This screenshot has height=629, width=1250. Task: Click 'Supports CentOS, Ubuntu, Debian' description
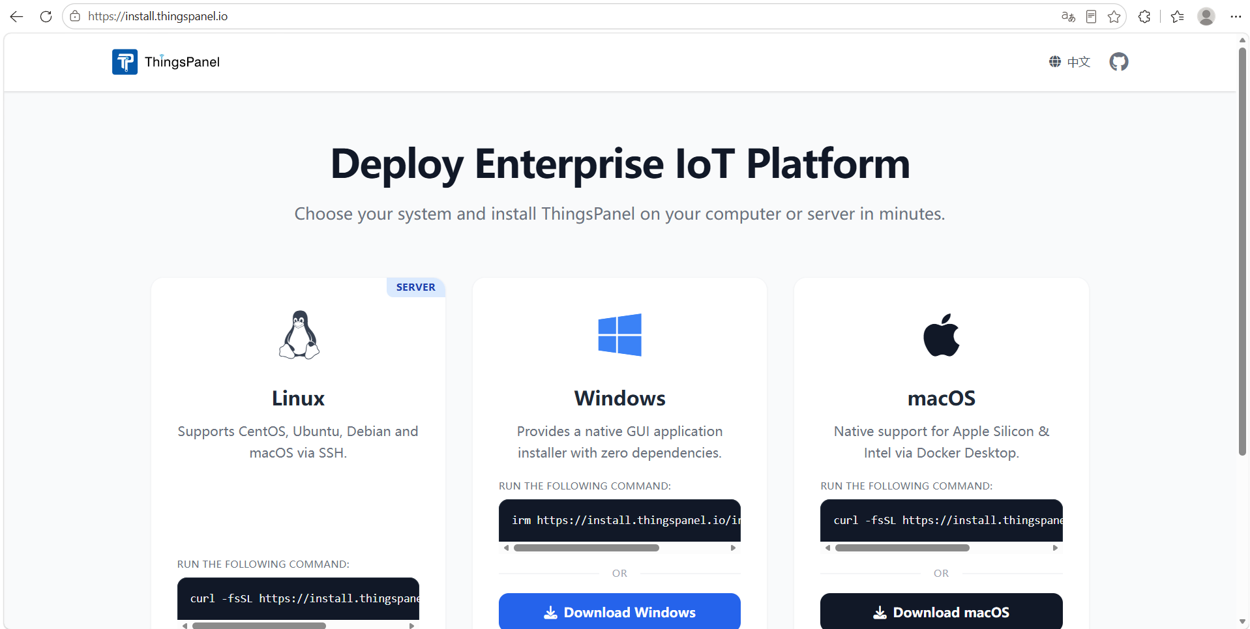(298, 442)
